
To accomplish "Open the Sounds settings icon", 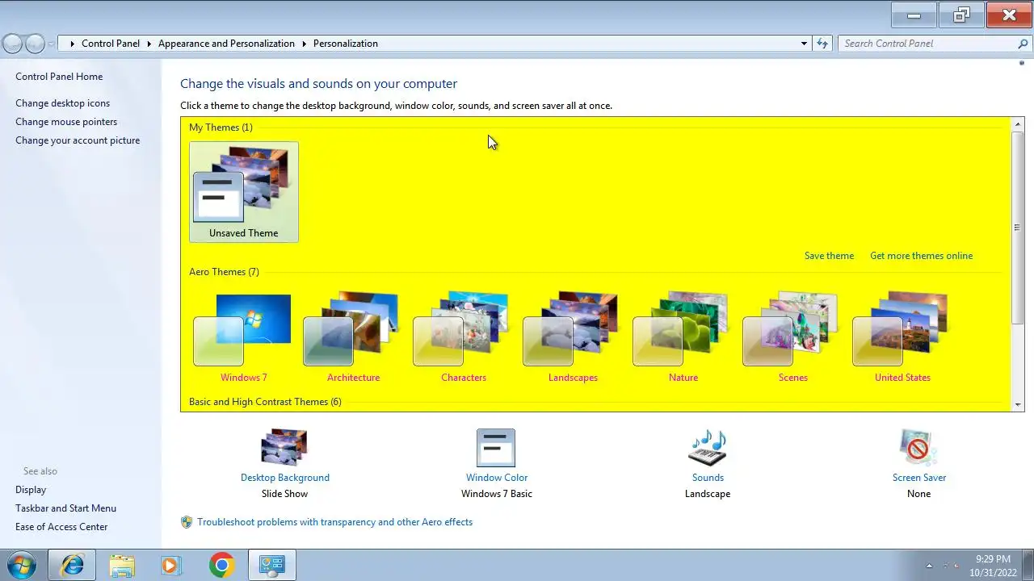I will 708,448.
